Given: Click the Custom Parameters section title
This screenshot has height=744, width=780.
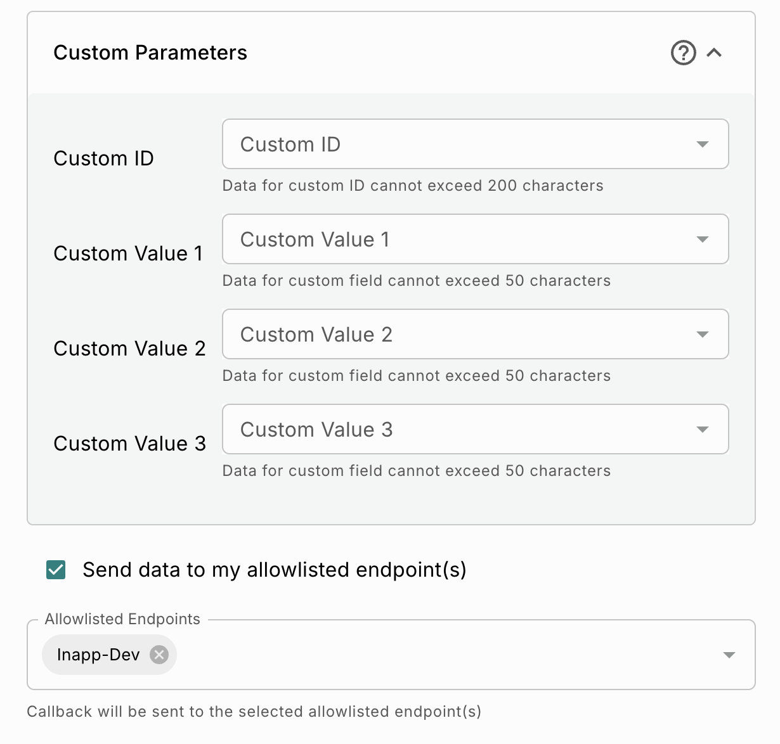Looking at the screenshot, I should 150,53.
